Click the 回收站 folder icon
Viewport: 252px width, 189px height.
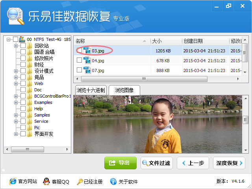point(29,46)
